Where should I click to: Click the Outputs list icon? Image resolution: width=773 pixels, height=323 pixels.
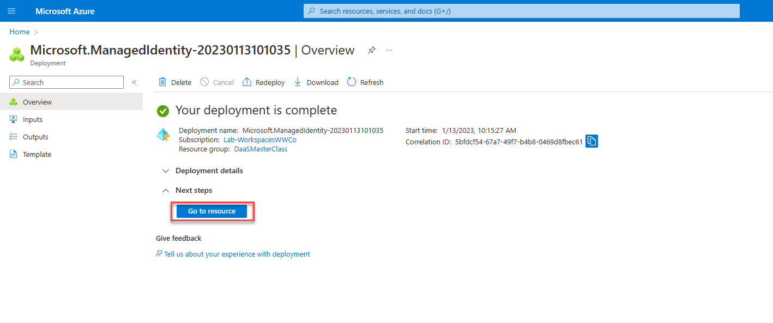click(14, 137)
